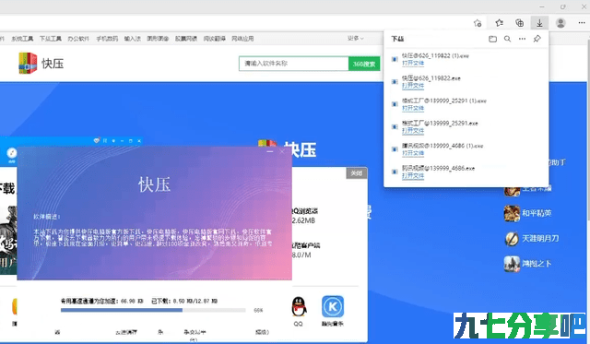Open the browser settings three-dot menu

[x=582, y=23]
